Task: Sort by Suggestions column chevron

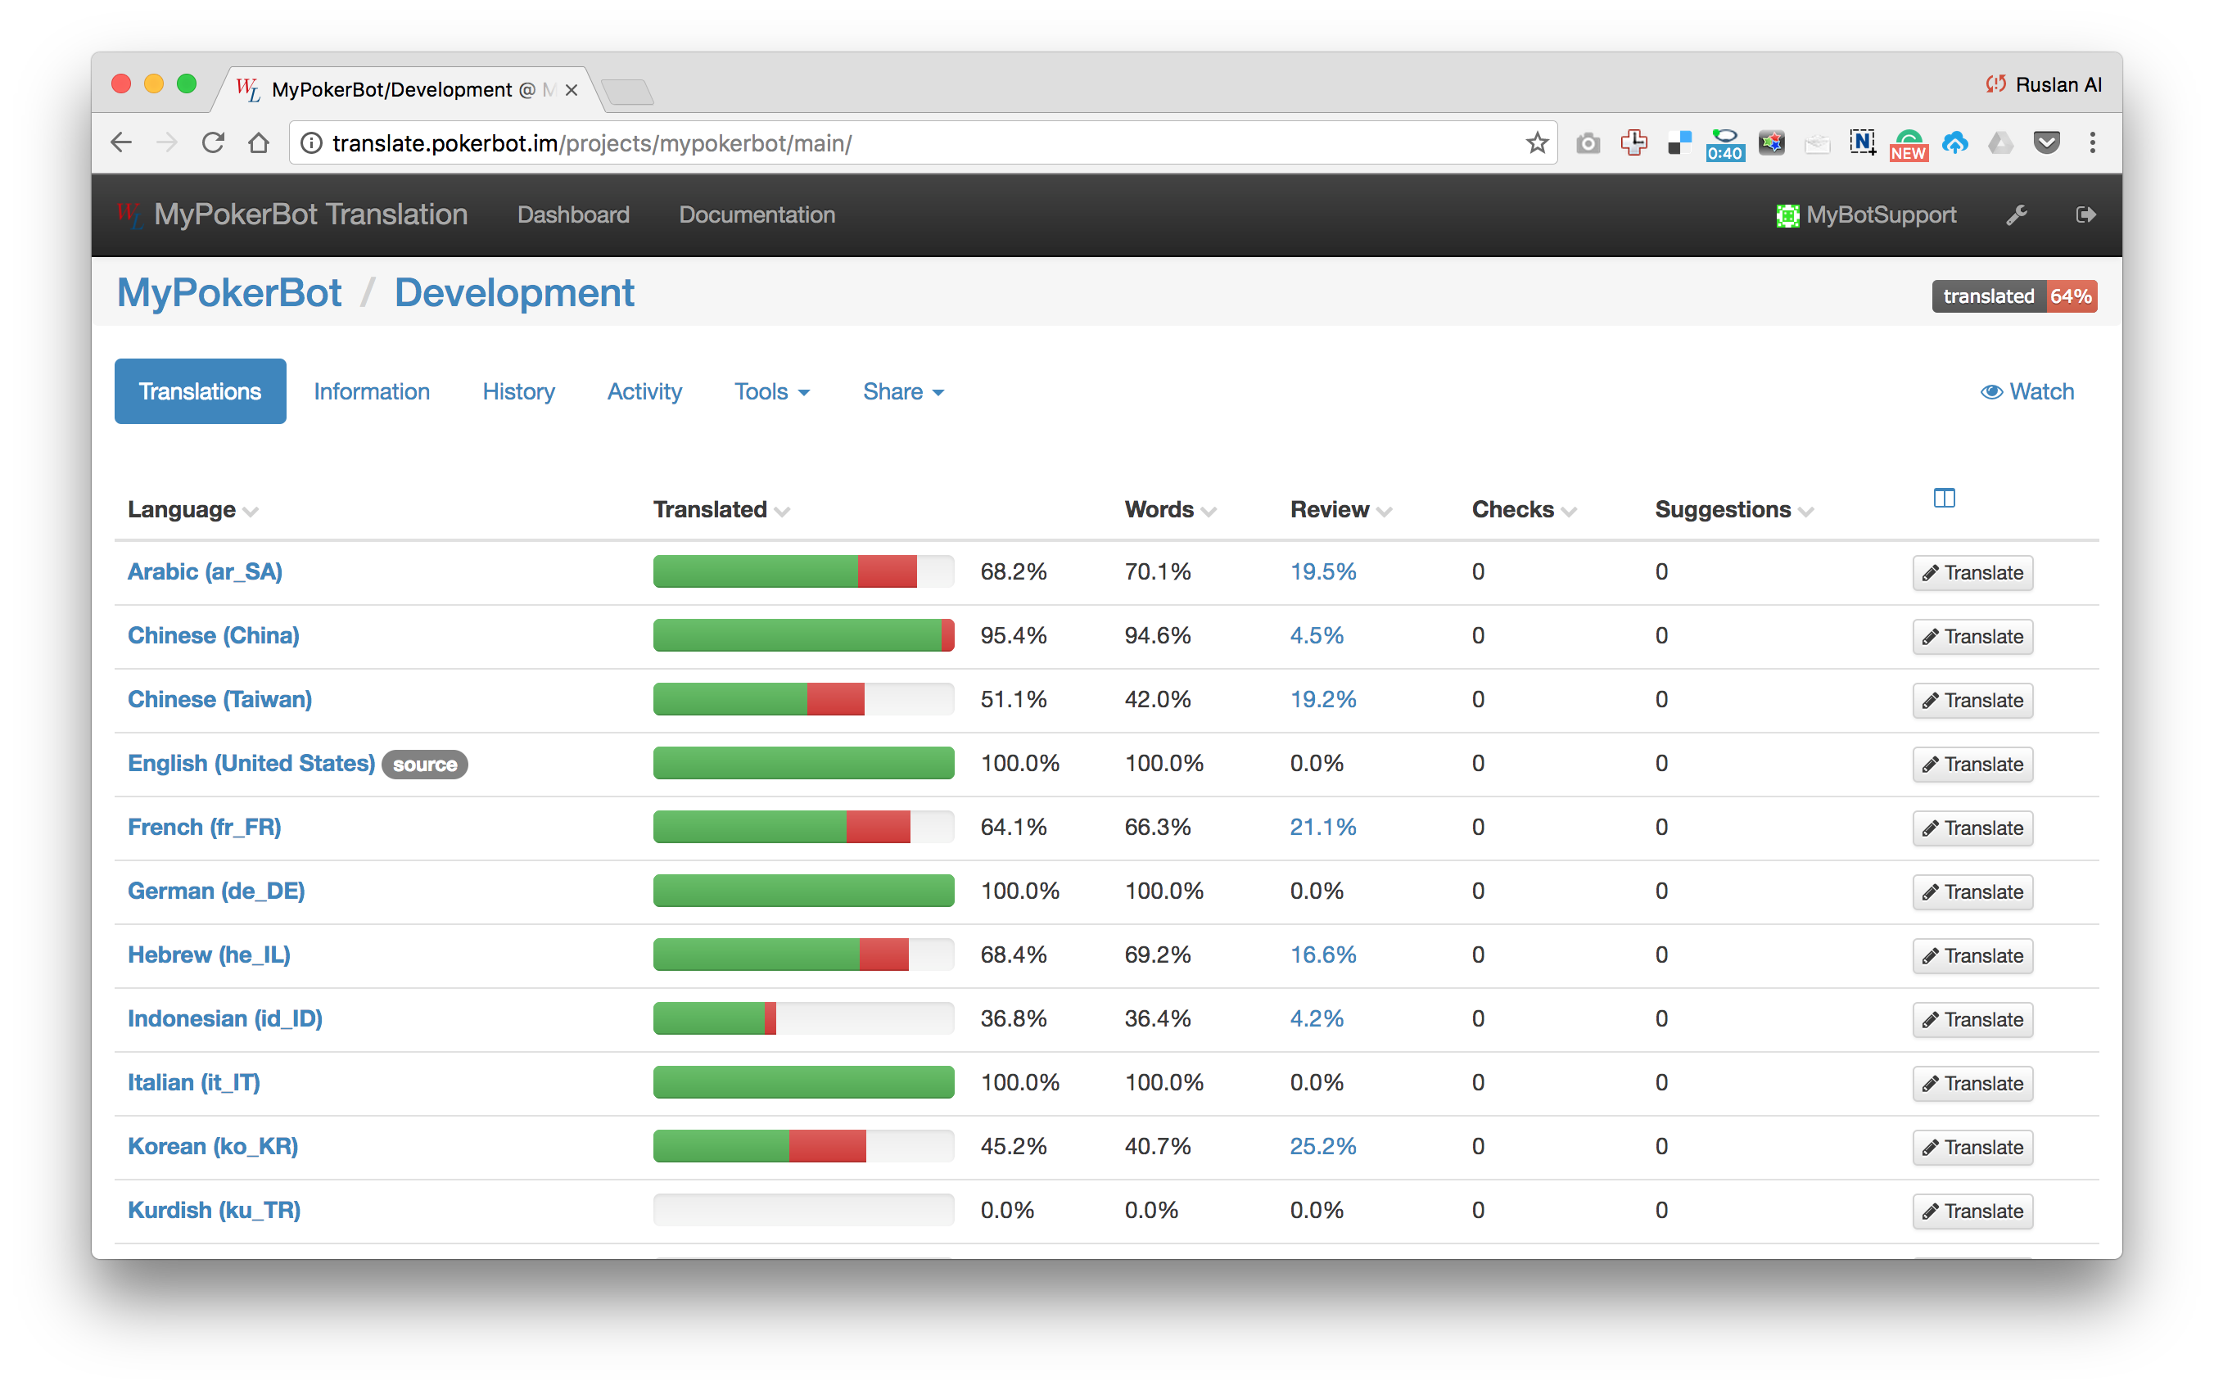Action: pos(1805,512)
